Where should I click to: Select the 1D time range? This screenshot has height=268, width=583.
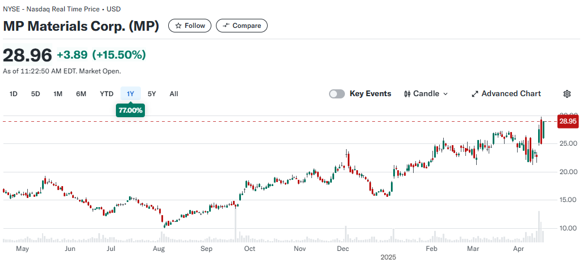[x=14, y=94]
